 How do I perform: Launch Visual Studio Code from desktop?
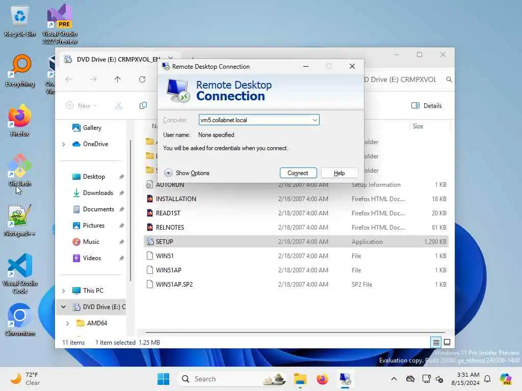(x=20, y=273)
